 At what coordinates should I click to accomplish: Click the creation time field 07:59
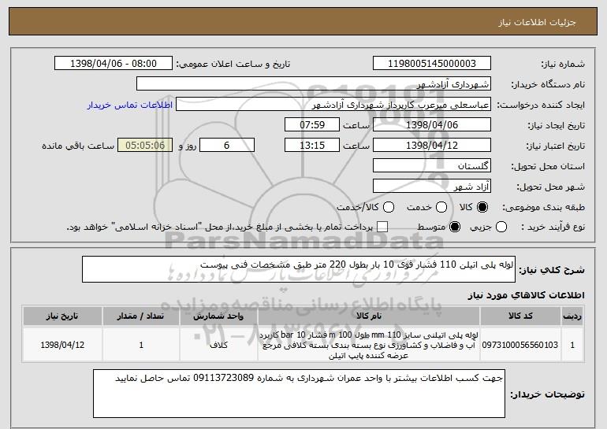coord(312,125)
